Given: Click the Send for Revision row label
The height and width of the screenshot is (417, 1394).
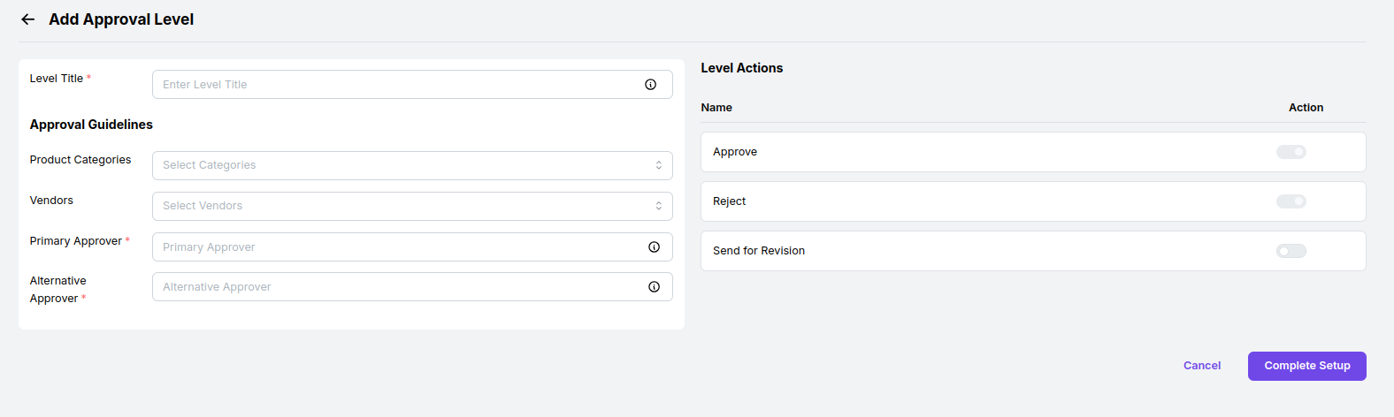Looking at the screenshot, I should click(x=759, y=251).
